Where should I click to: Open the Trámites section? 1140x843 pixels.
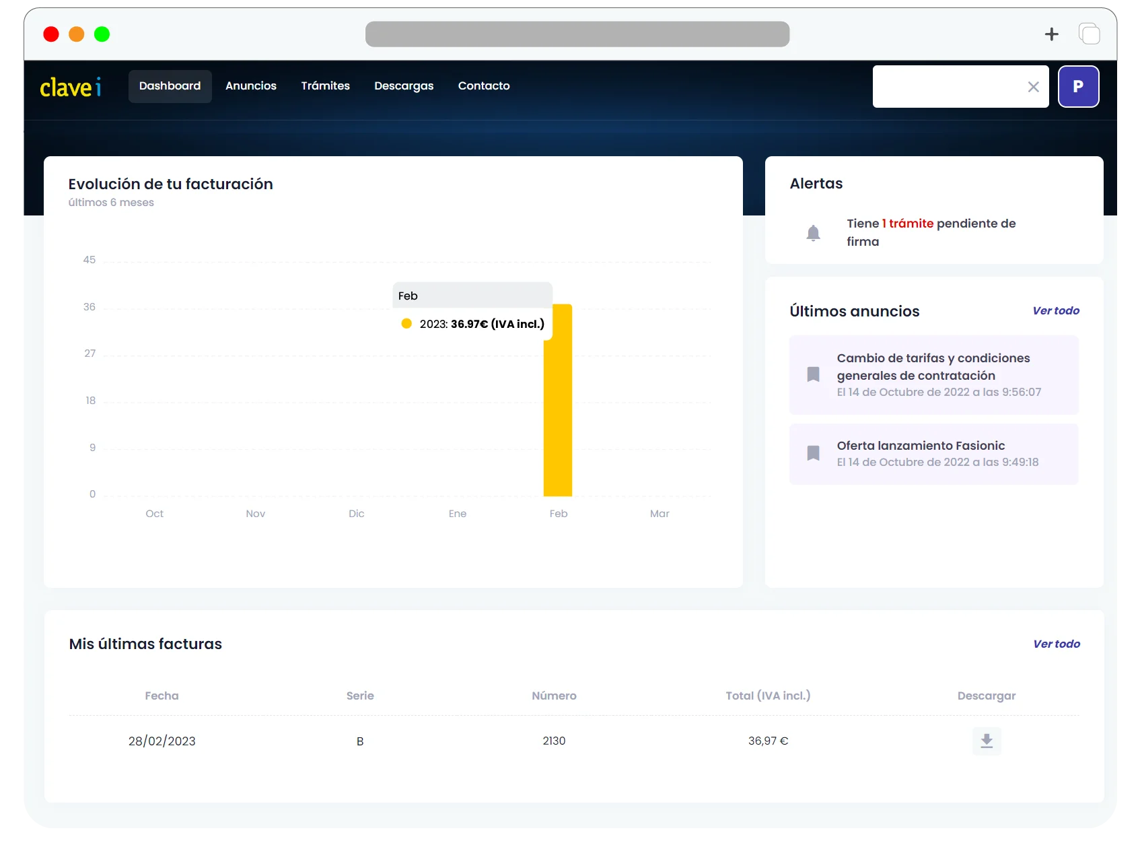(325, 86)
